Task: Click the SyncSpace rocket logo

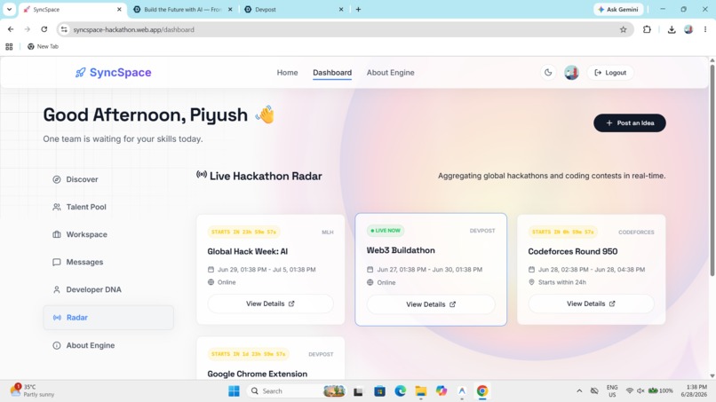Action: pyautogui.click(x=113, y=73)
